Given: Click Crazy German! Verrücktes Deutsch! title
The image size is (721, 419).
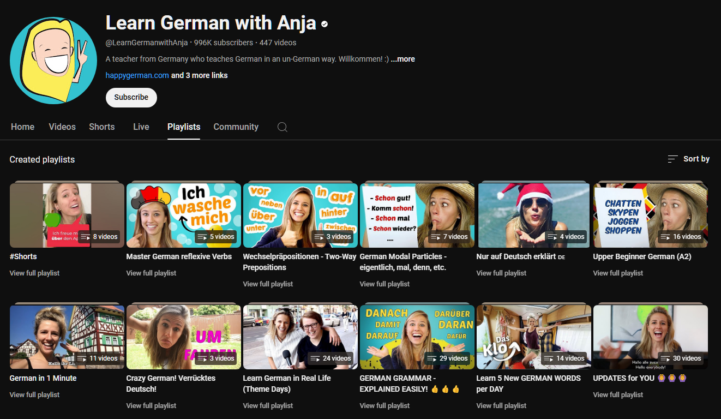Looking at the screenshot, I should coord(171,384).
